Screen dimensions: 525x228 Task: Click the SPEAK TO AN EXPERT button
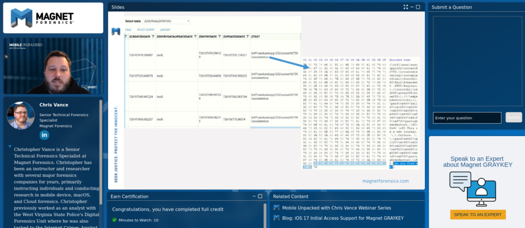click(x=478, y=214)
